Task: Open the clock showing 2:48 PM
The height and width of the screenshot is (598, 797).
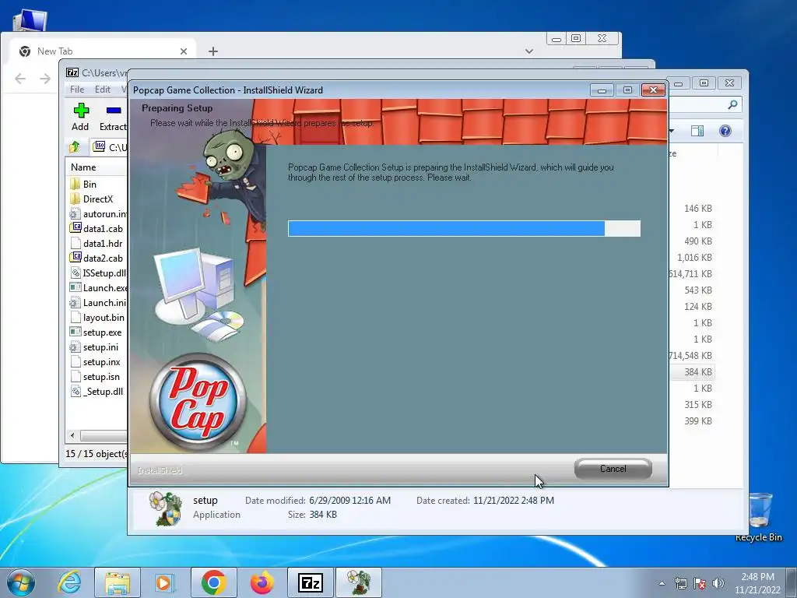Action: tap(757, 583)
